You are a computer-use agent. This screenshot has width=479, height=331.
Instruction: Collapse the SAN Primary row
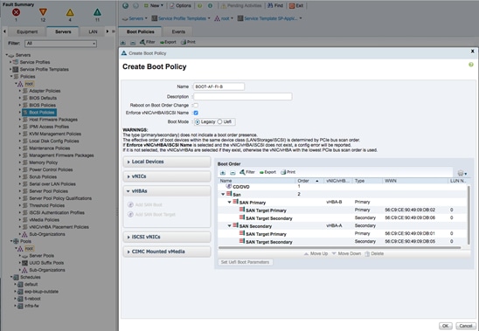229,202
